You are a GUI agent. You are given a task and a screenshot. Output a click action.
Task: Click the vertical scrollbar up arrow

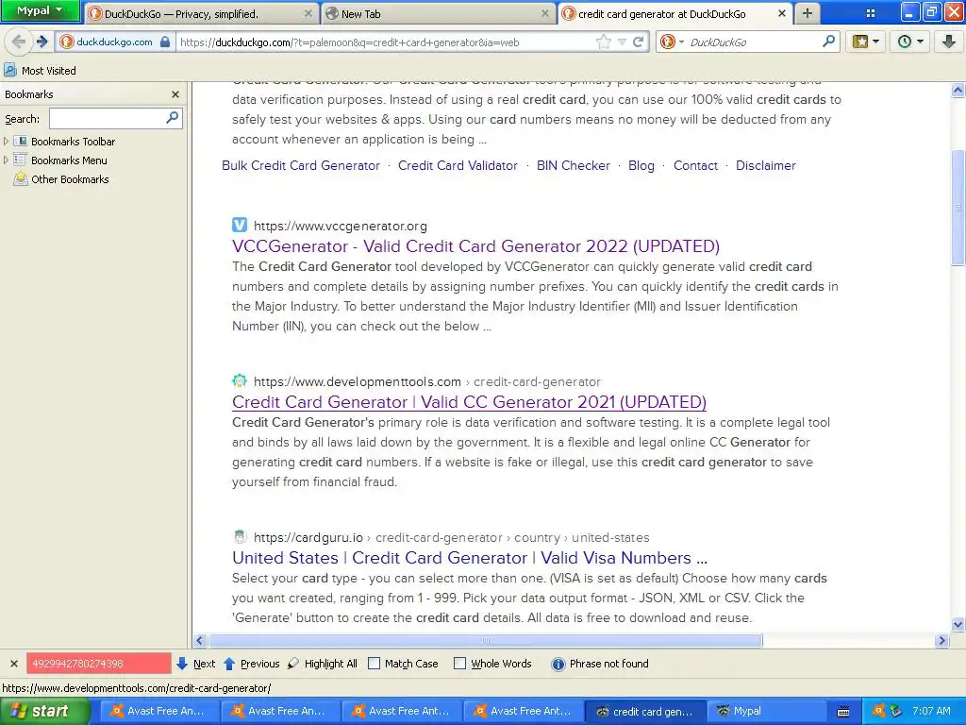click(958, 91)
